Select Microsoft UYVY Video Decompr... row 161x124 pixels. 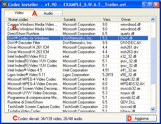tap(78, 93)
